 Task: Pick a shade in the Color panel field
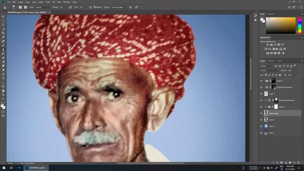[x=281, y=25]
